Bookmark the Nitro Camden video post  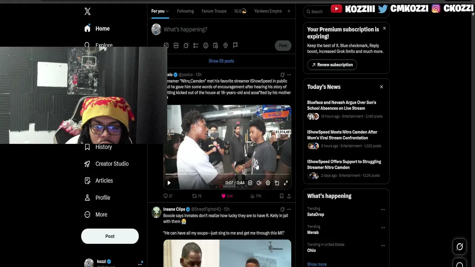(281, 196)
